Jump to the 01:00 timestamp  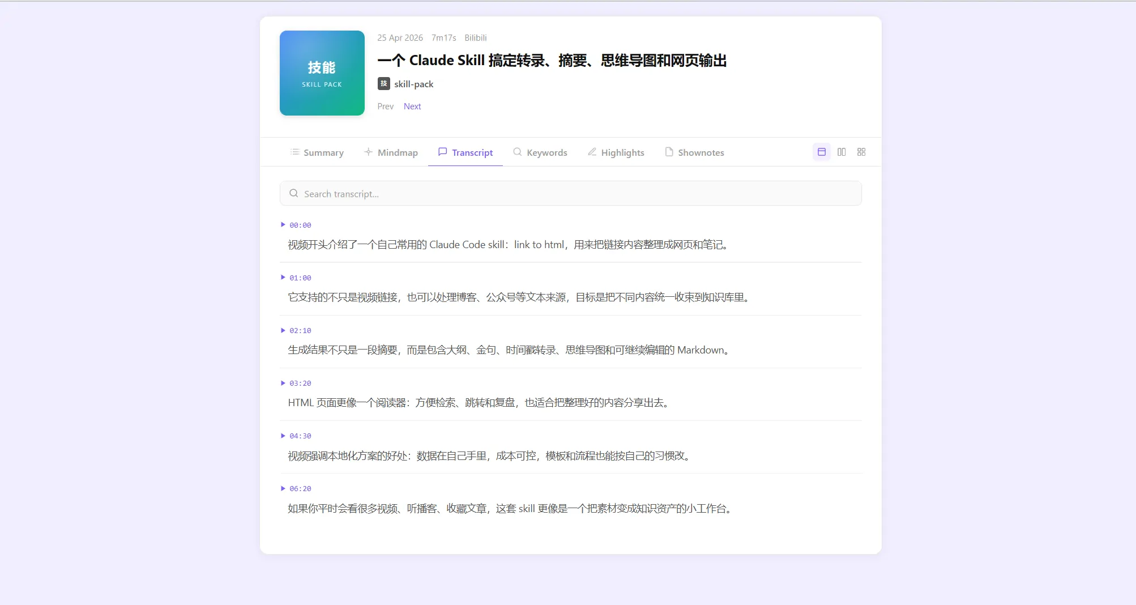click(300, 278)
